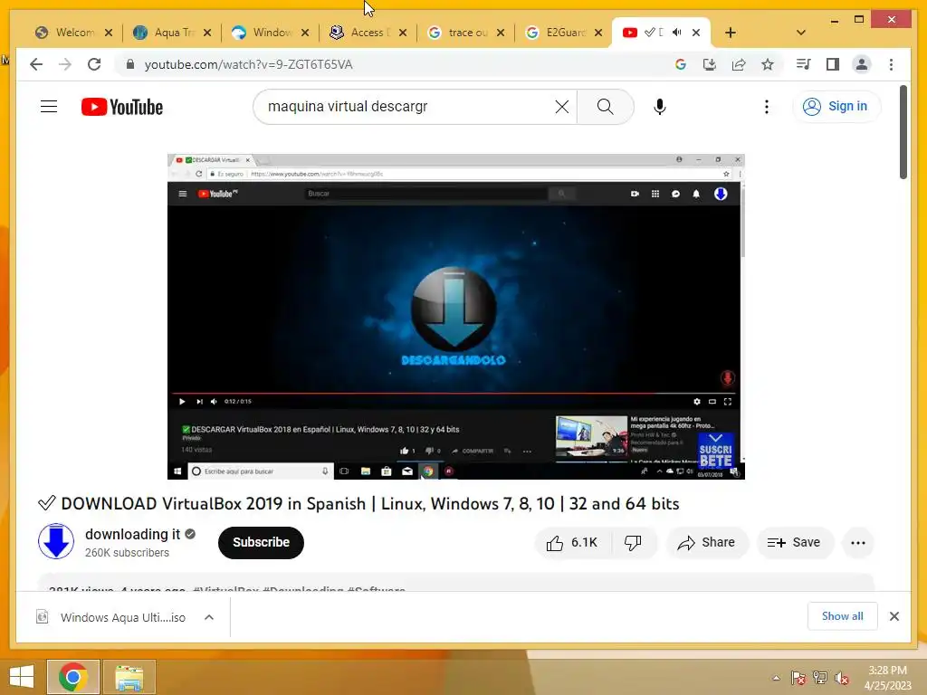Viewport: 927px width, 695px height.
Task: Open the Windows Start button
Action: point(22,677)
